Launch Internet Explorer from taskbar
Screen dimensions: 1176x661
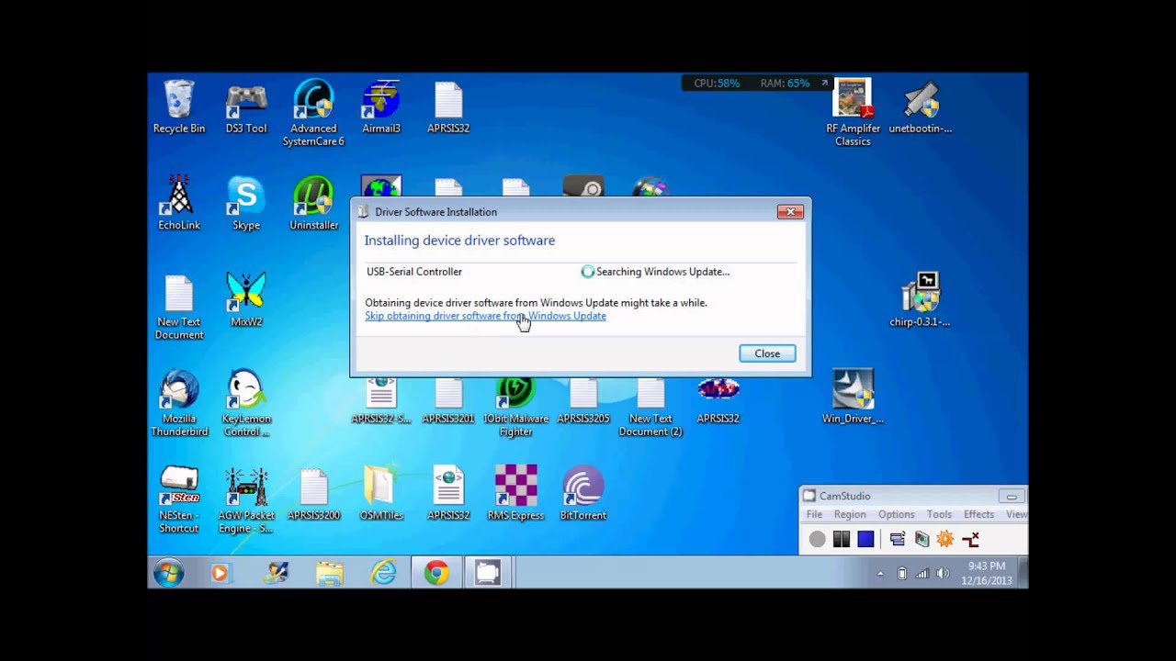383,573
